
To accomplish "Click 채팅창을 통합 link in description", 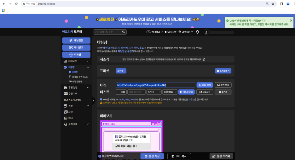I will tap(125, 51).
